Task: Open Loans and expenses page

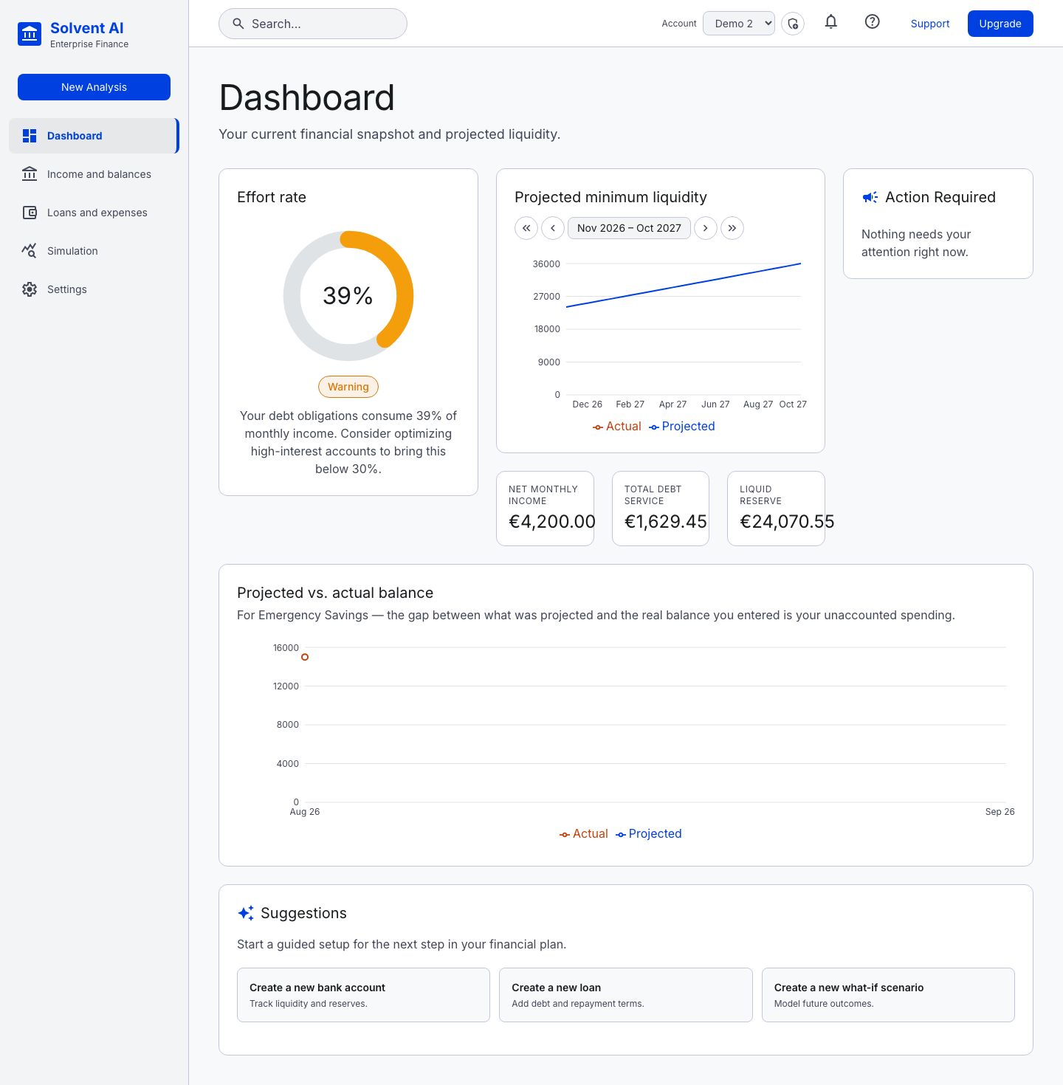Action: [94, 213]
